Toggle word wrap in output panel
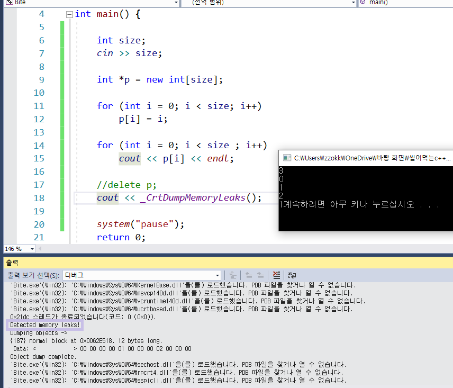Screen dimensions: 453x388 click(292, 275)
